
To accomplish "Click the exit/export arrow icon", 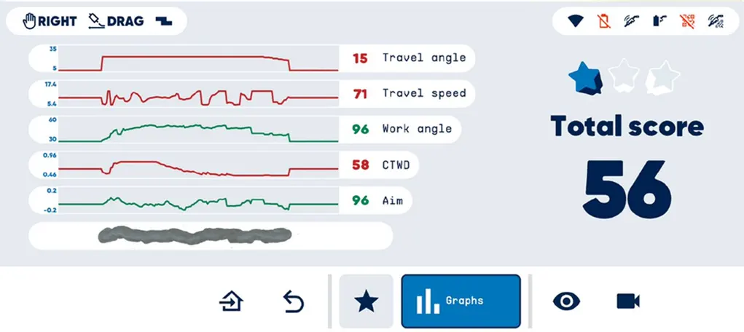I will coord(231,301).
